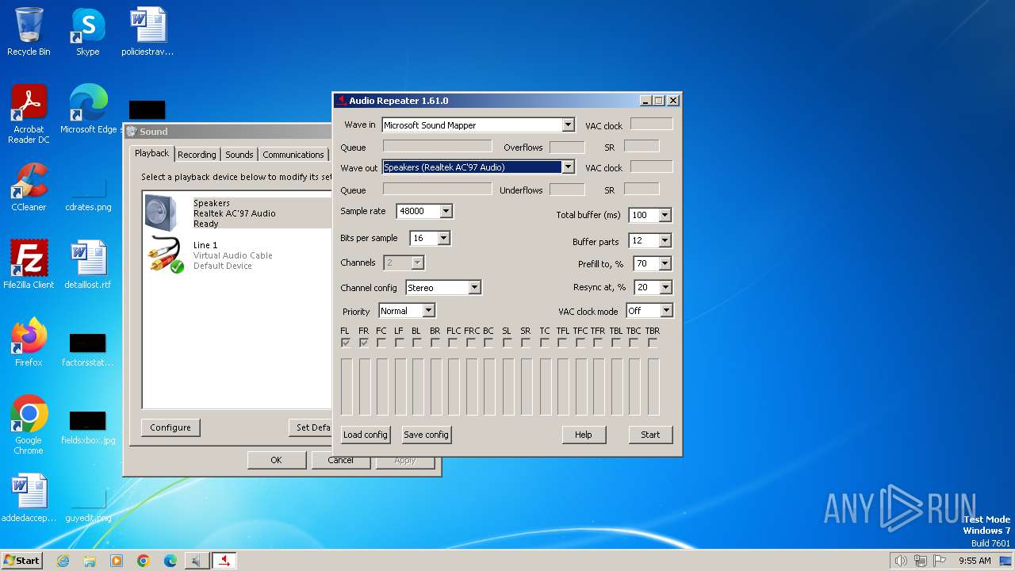Expand the Wave in device dropdown

568,125
